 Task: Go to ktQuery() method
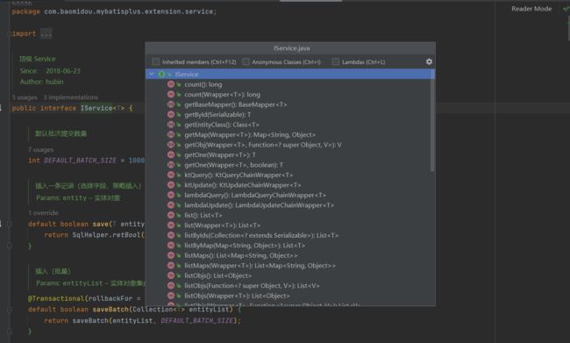tap(239, 175)
